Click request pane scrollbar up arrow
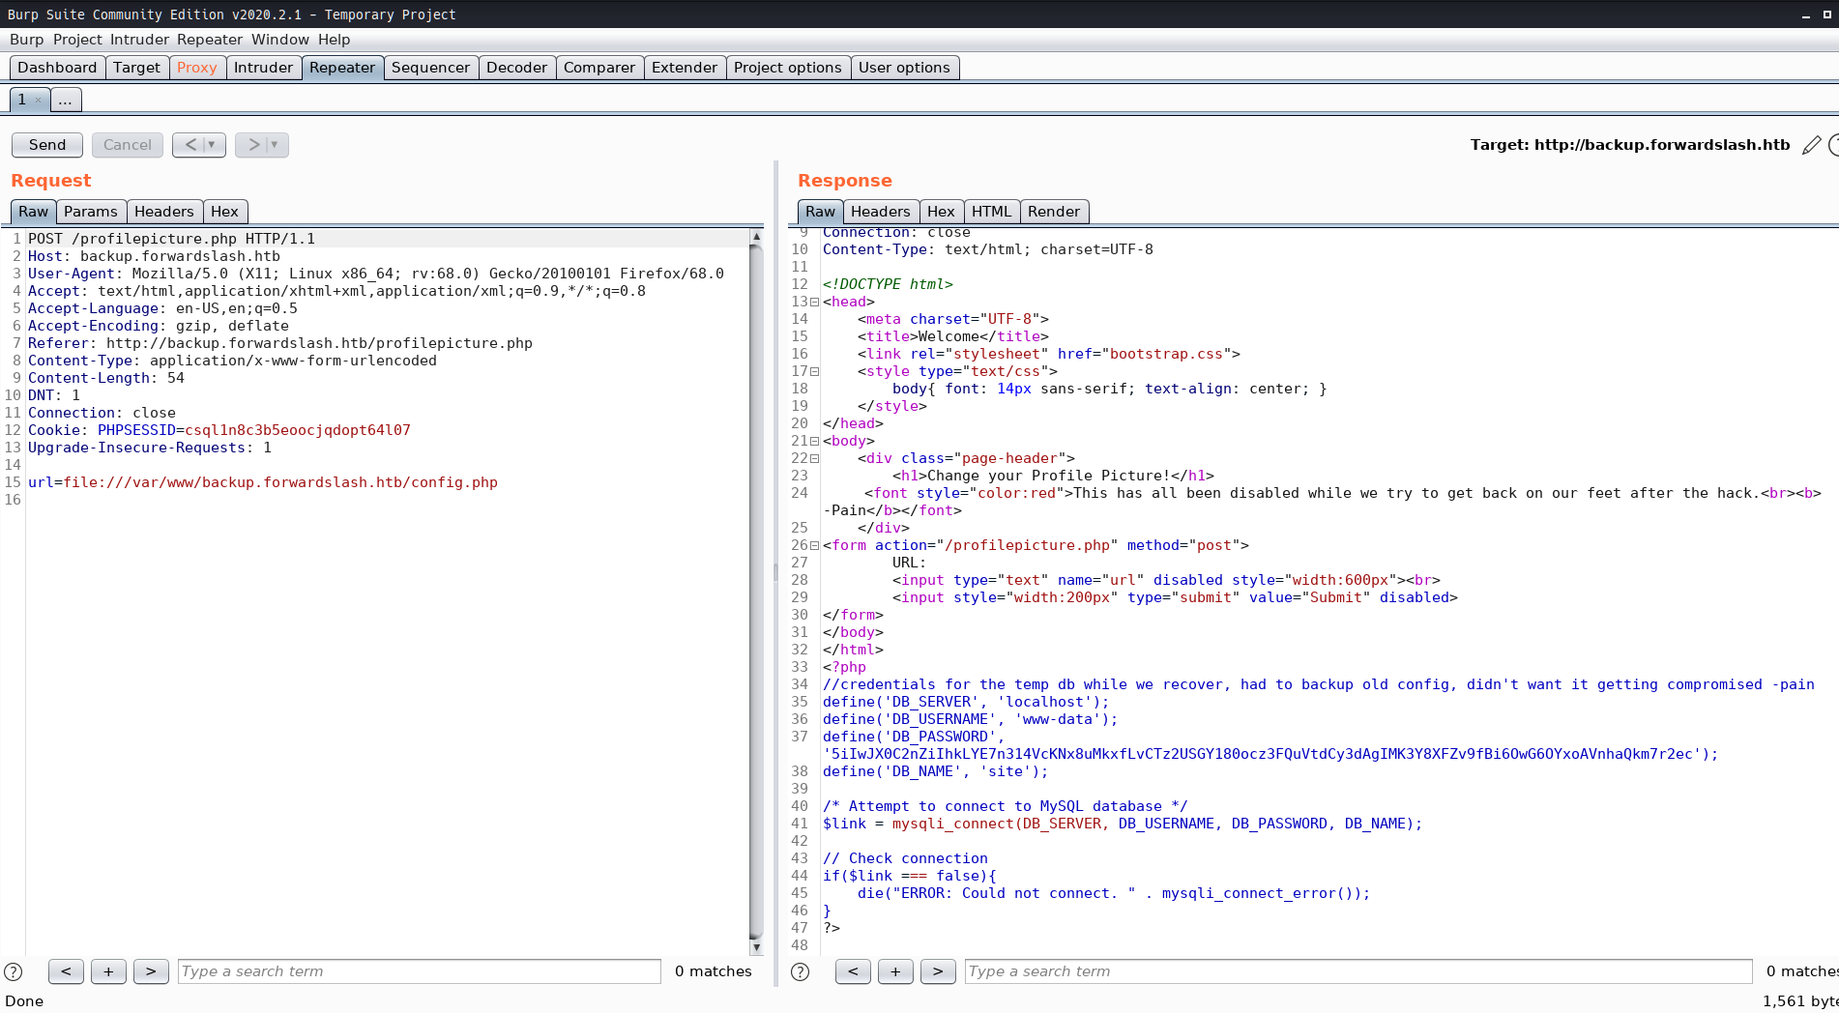 point(756,236)
